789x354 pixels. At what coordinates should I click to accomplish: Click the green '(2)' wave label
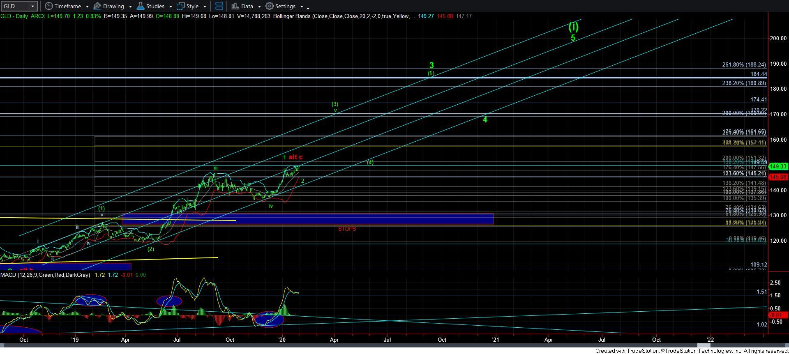pos(151,249)
